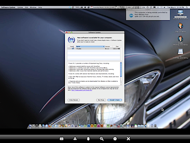Click the Hide Details button

74,100
